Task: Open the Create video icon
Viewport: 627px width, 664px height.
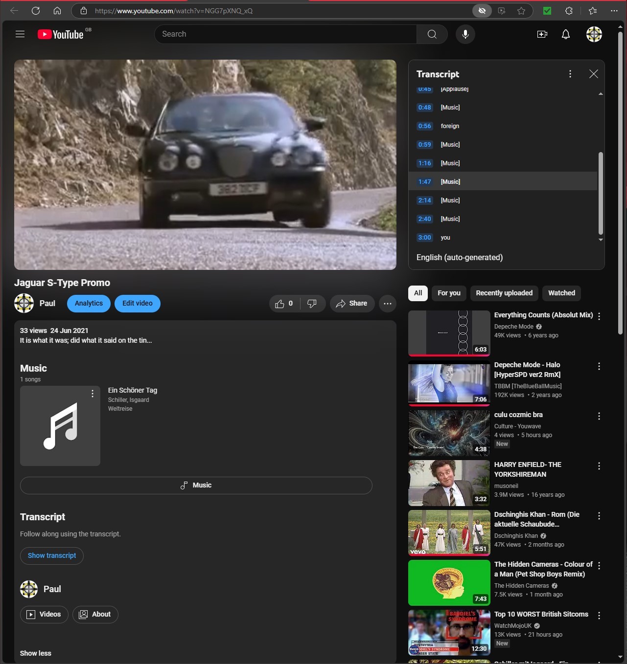Action: click(542, 34)
